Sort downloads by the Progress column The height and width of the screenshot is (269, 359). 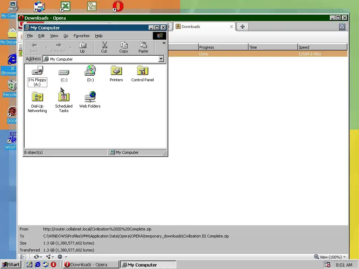(x=223, y=47)
